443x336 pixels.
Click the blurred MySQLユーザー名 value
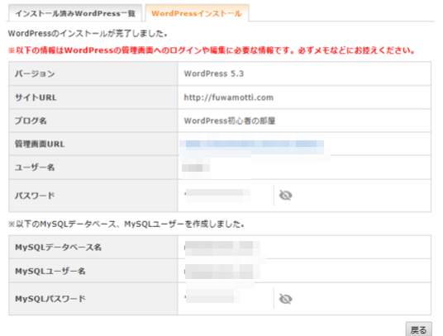coord(222,271)
